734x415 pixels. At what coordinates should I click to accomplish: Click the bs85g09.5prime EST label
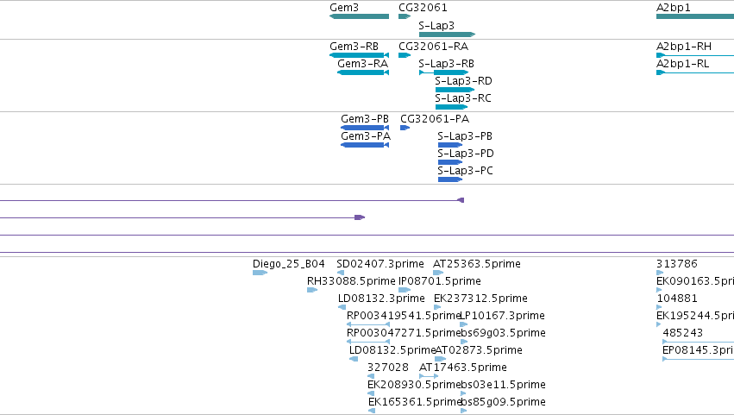(503, 402)
